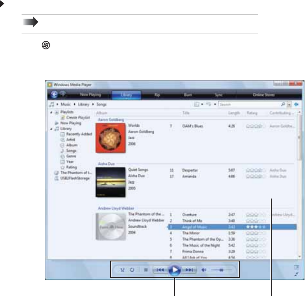Click the Quiet Songs album cover
The width and height of the screenshot is (305, 296).
click(111, 182)
